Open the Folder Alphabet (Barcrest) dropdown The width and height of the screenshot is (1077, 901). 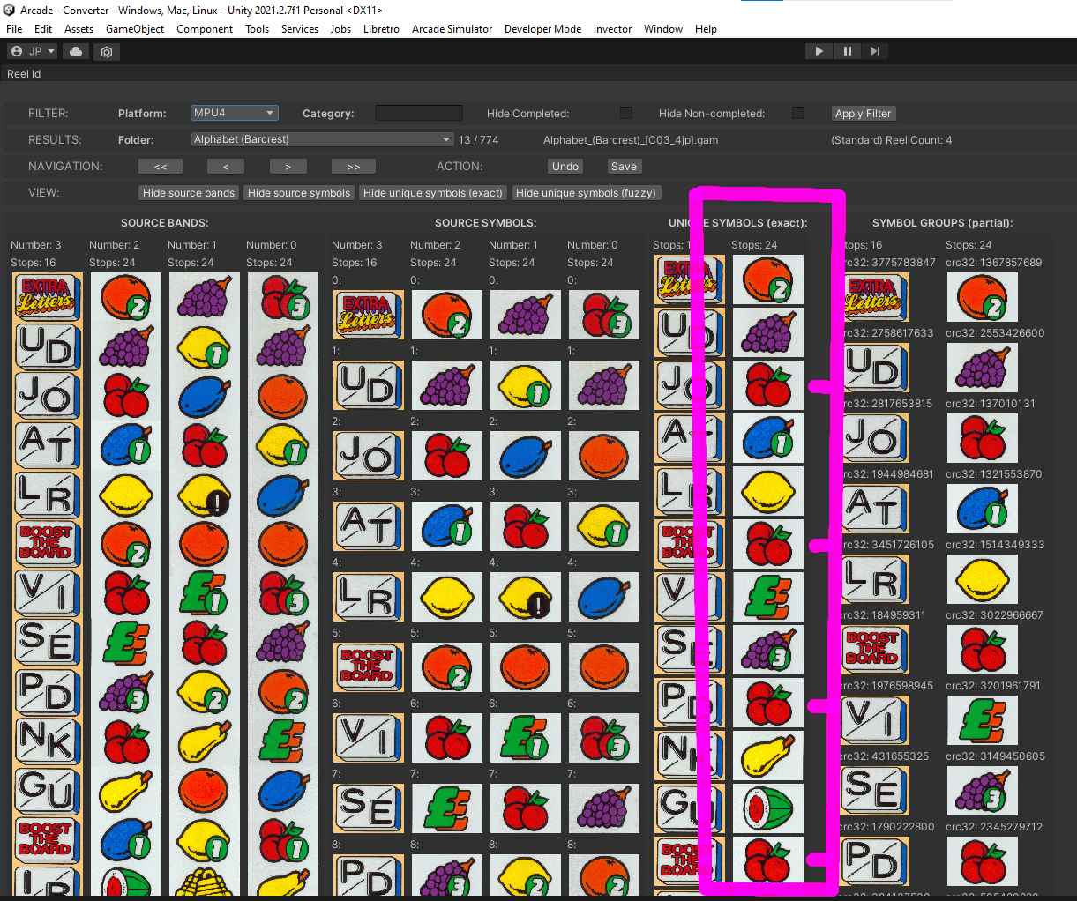pos(322,139)
